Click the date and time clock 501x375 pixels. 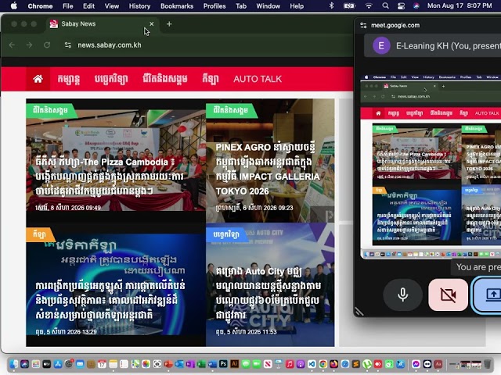(x=460, y=5)
